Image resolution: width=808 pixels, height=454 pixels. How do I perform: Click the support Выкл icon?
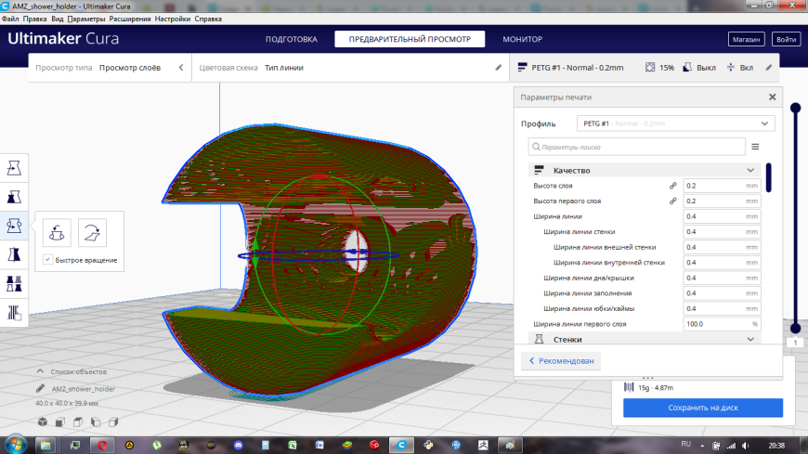click(687, 68)
